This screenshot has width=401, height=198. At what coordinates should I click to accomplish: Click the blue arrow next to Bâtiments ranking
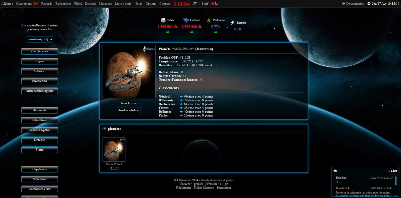point(181,100)
